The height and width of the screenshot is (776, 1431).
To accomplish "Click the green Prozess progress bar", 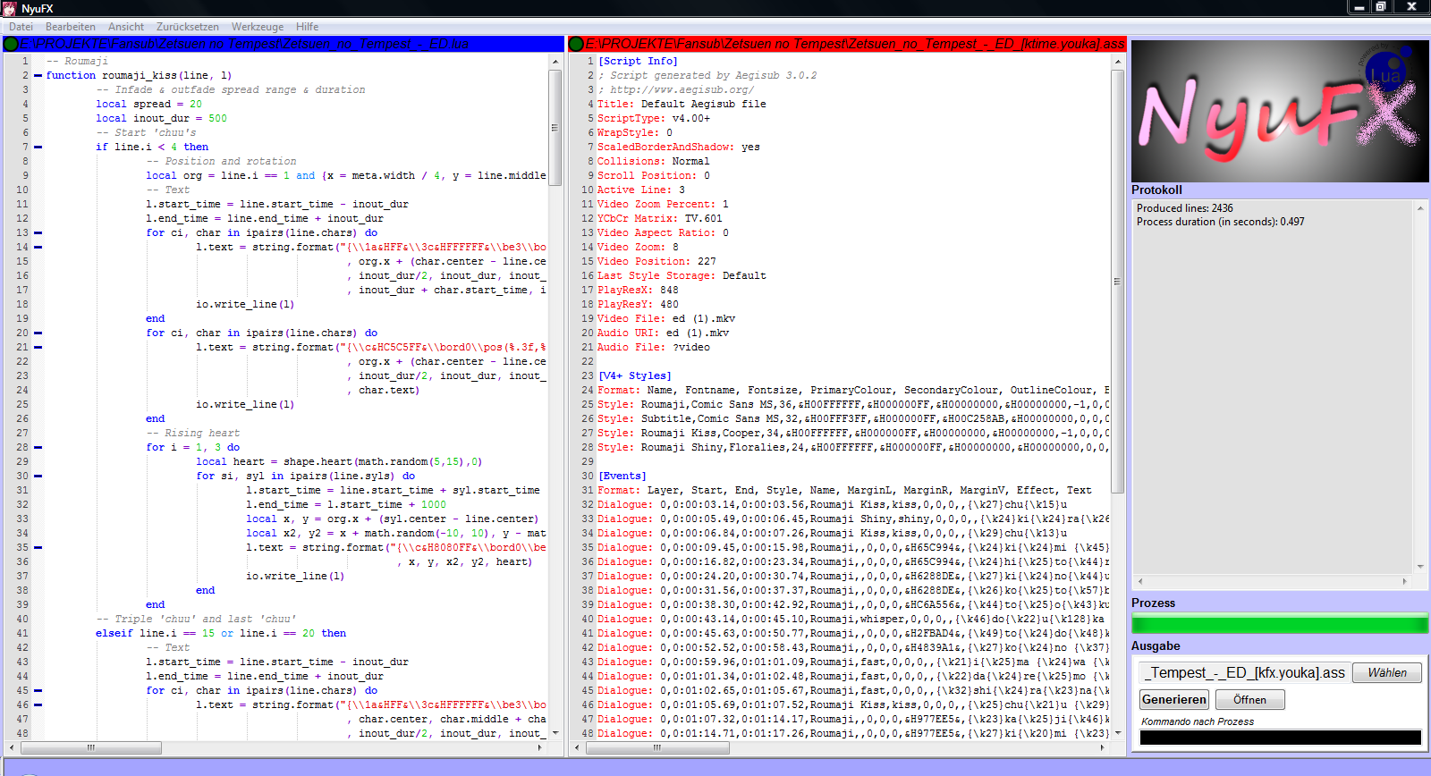I will pyautogui.click(x=1279, y=624).
